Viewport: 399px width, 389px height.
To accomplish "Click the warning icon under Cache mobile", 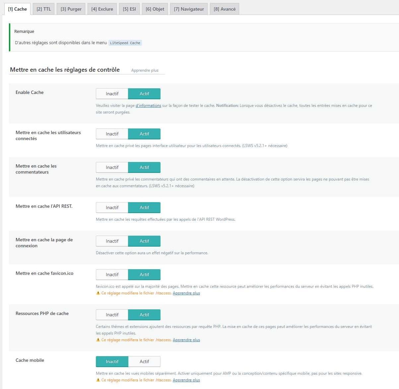I will click(x=98, y=380).
